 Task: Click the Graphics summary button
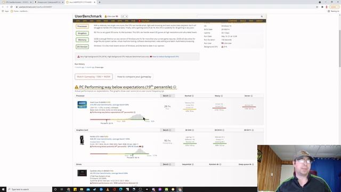pyautogui.click(x=82, y=33)
